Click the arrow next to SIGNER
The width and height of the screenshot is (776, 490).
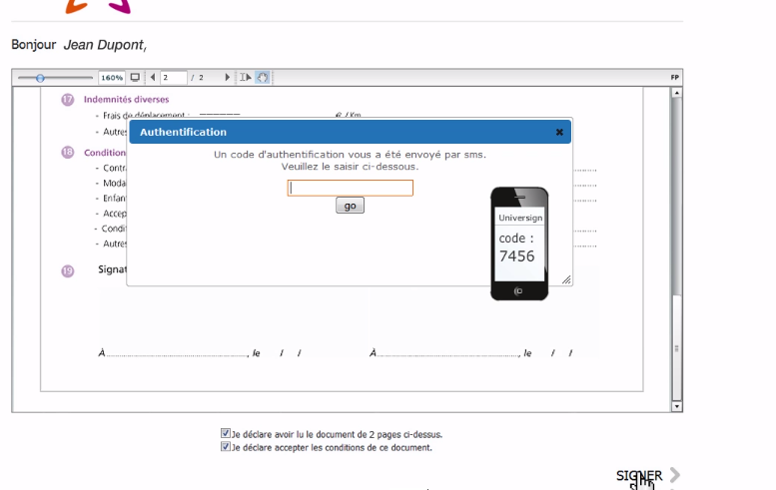(674, 475)
